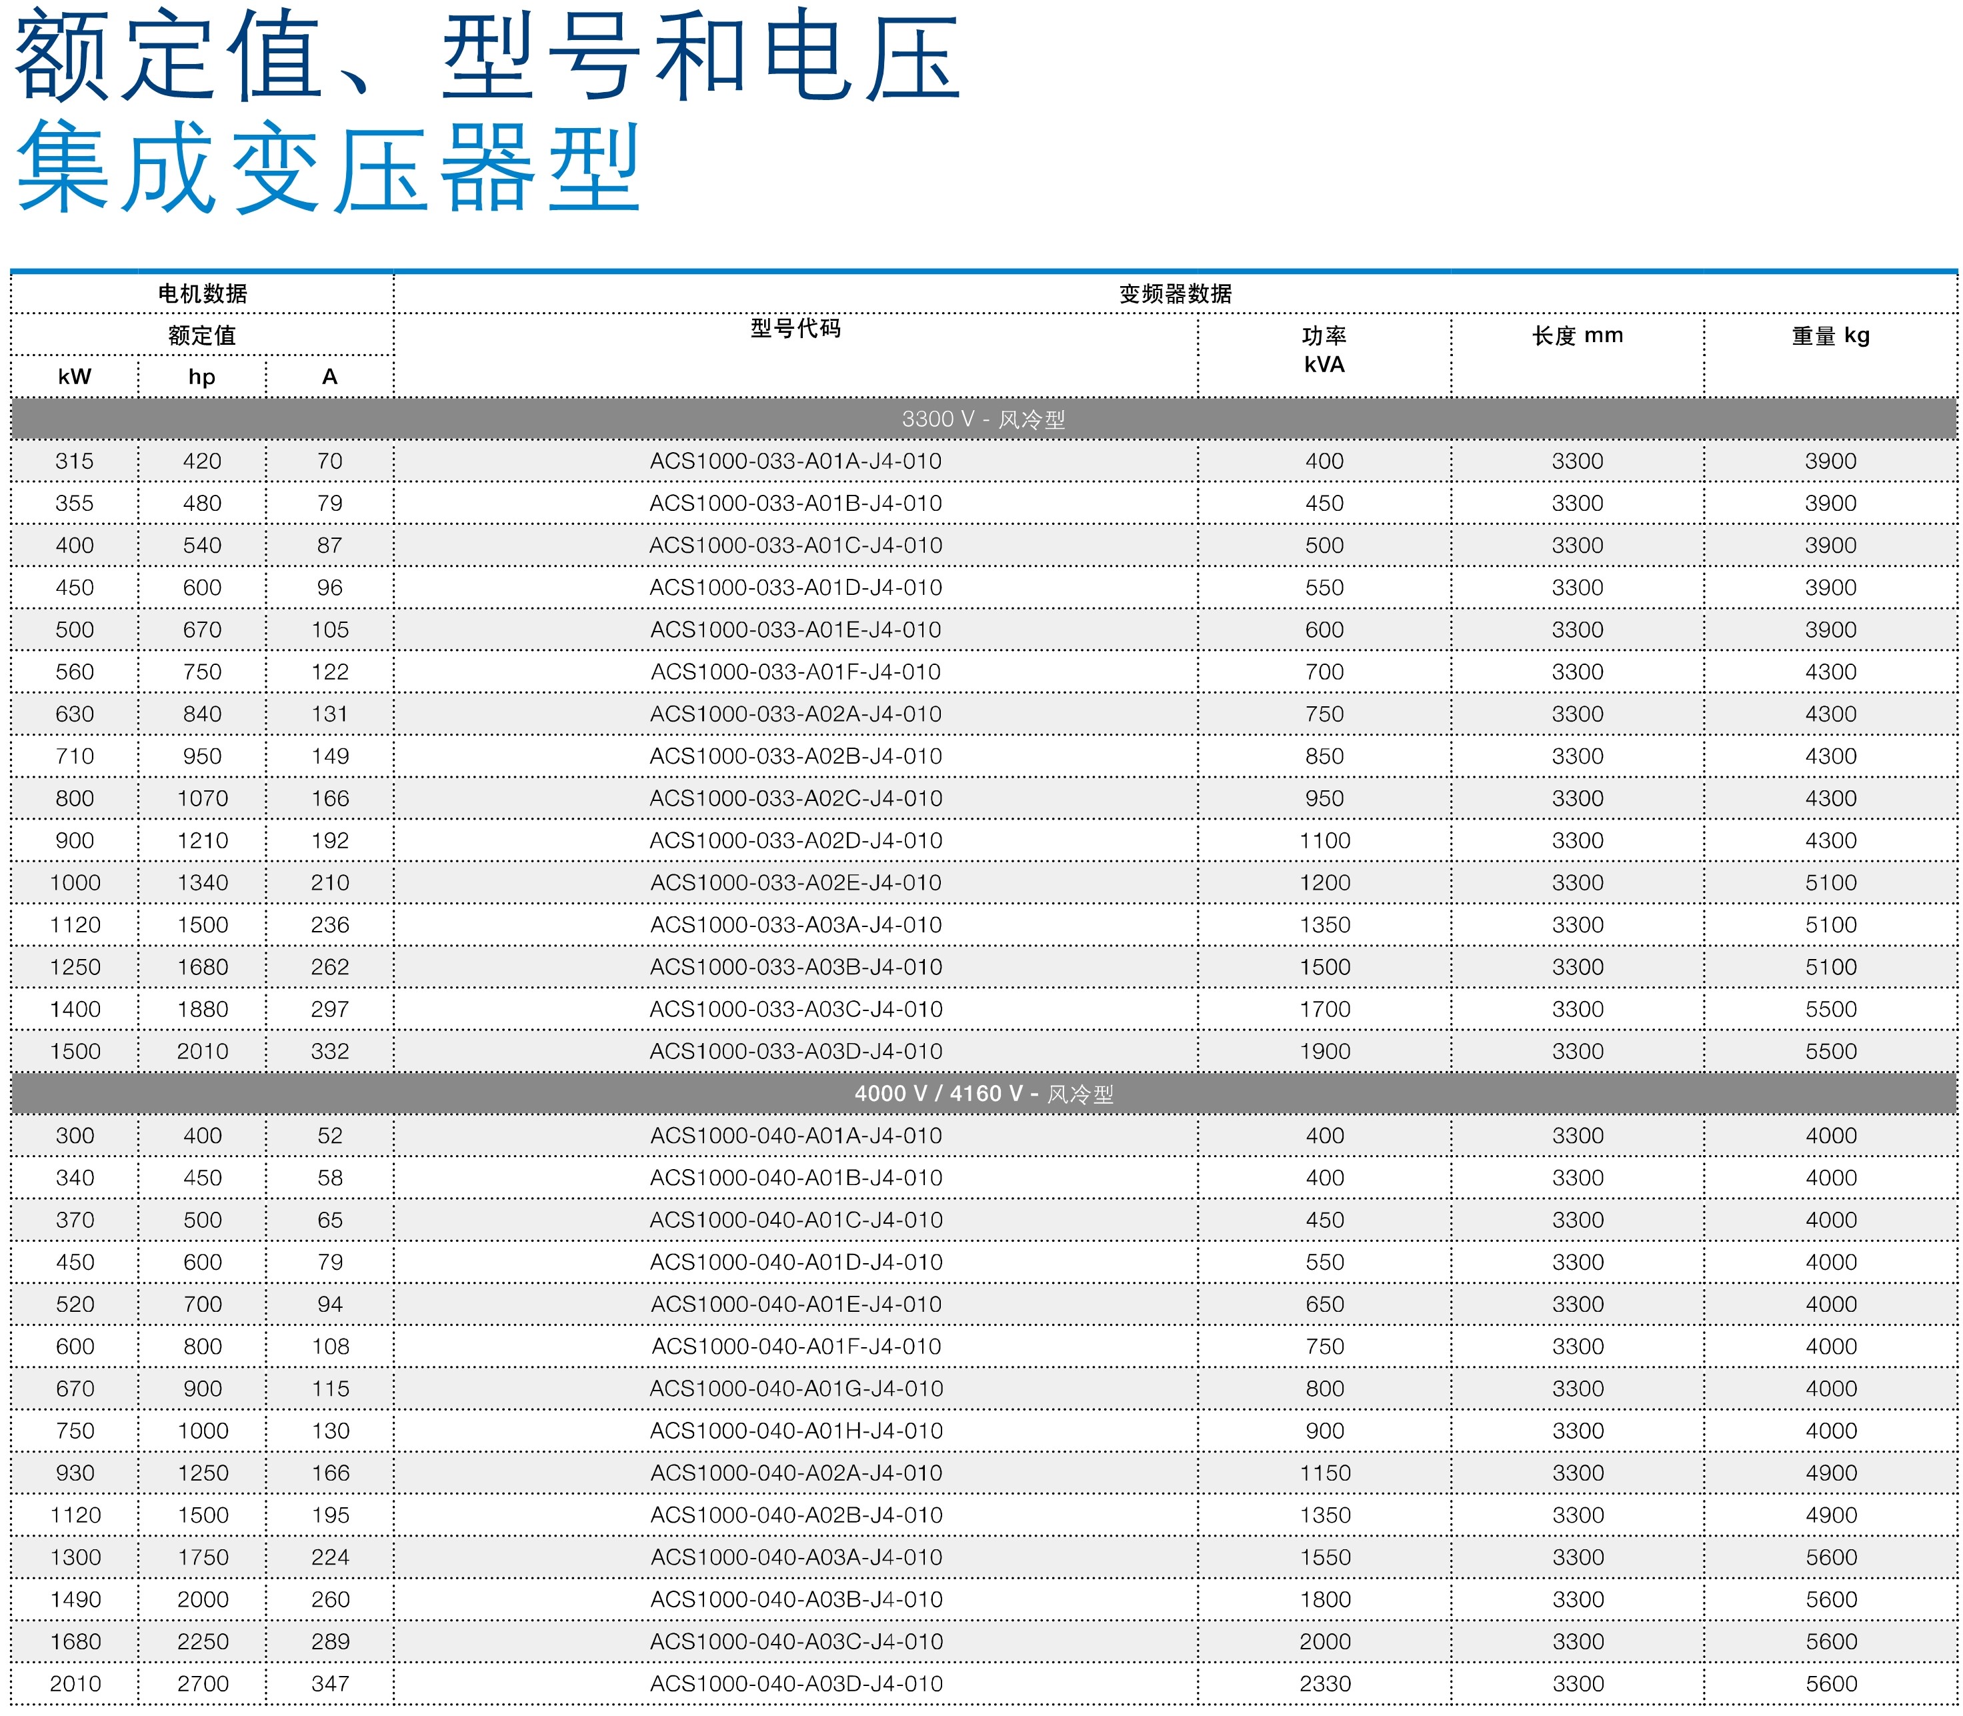The width and height of the screenshot is (1963, 1716).
Task: Click model ACS1000-040-A03C-J4-010
Action: point(795,1641)
